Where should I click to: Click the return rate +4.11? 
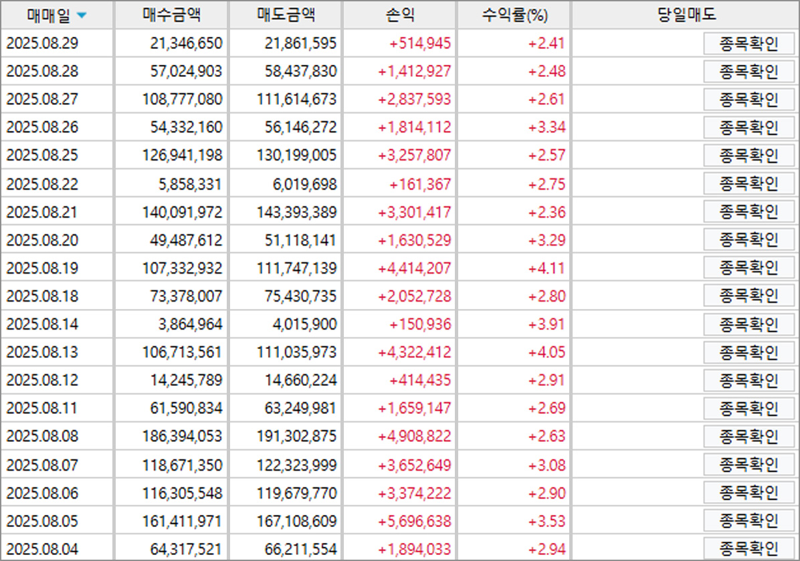tap(546, 268)
